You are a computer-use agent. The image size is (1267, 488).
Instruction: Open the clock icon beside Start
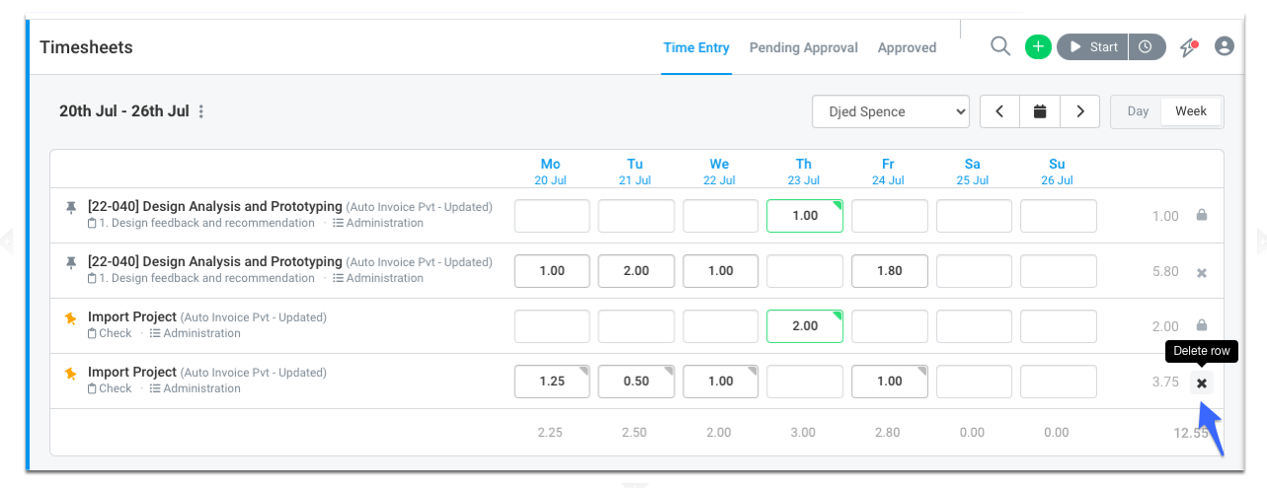point(1147,46)
